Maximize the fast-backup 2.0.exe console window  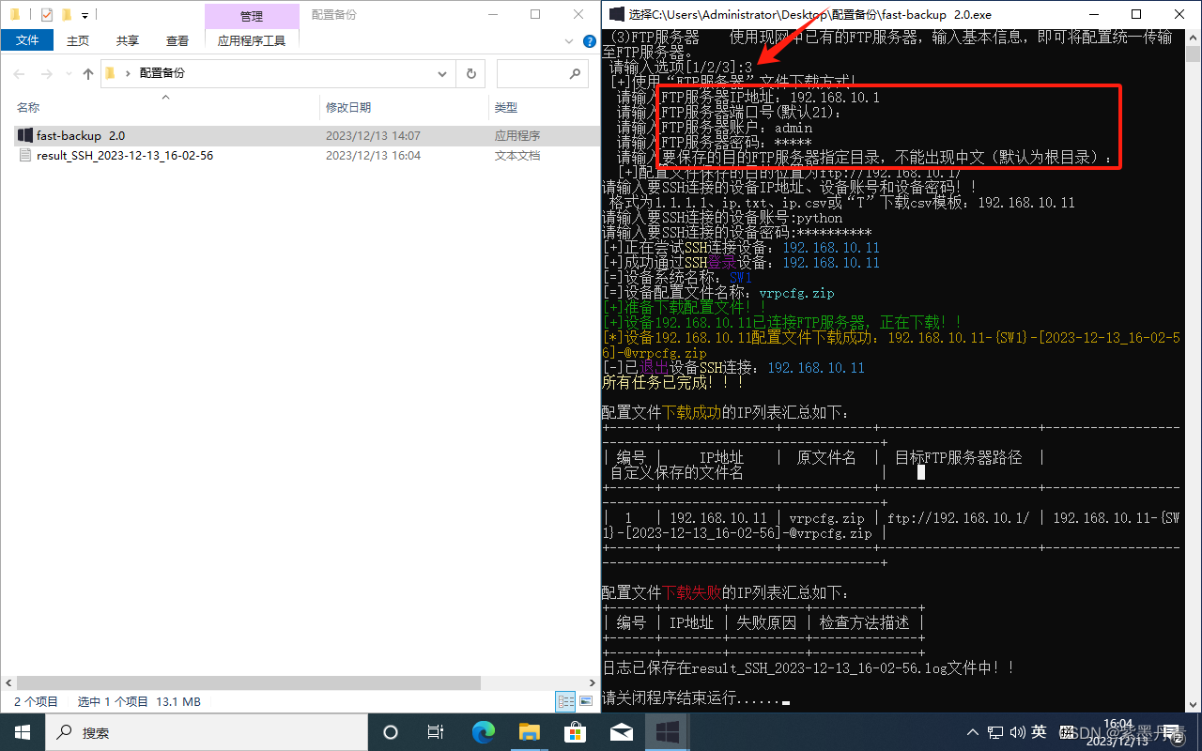click(x=1136, y=14)
